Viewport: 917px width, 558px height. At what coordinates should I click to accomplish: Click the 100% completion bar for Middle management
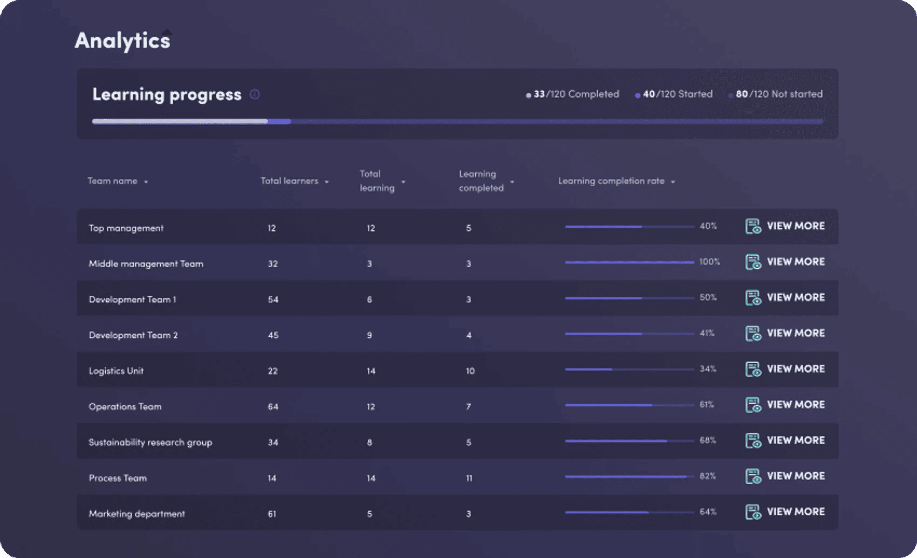coord(629,262)
